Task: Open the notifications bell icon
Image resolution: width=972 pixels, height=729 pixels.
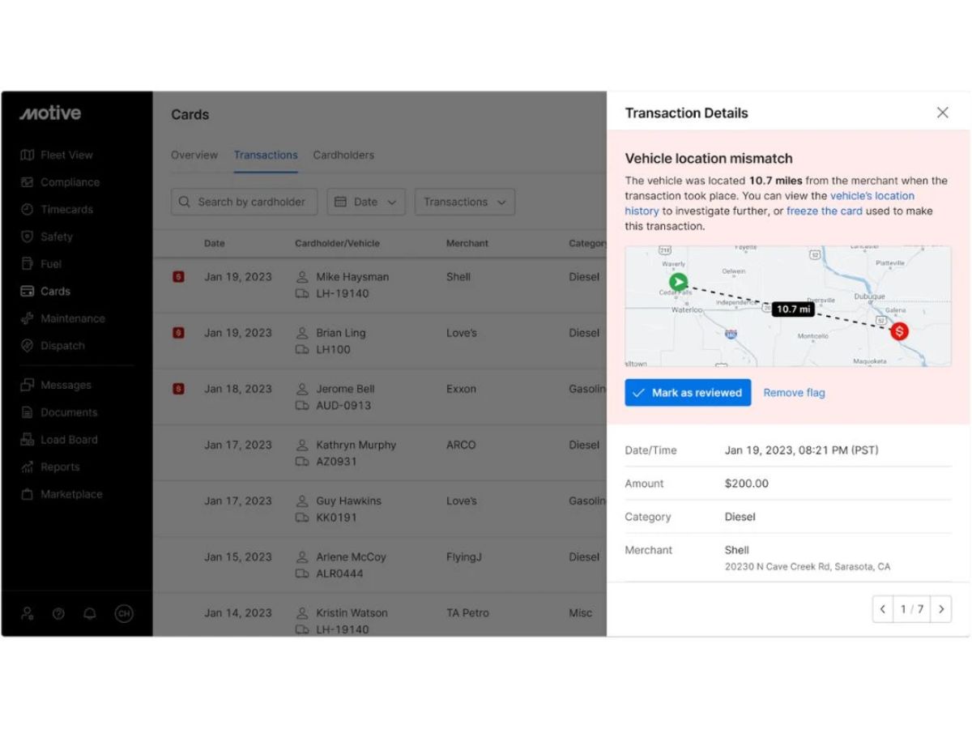Action: point(90,613)
